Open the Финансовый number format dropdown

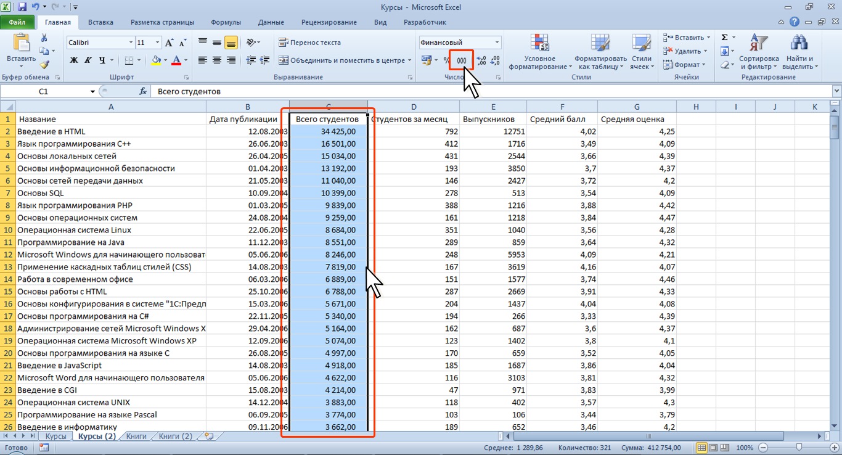point(497,43)
